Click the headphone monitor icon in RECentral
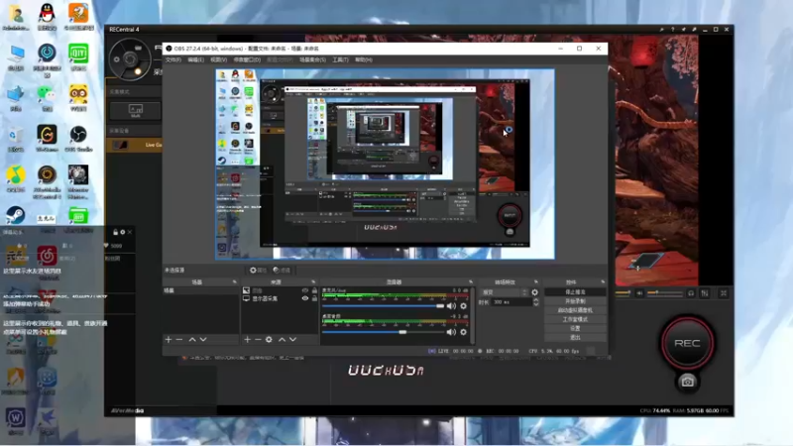This screenshot has height=446, width=793. click(x=691, y=292)
